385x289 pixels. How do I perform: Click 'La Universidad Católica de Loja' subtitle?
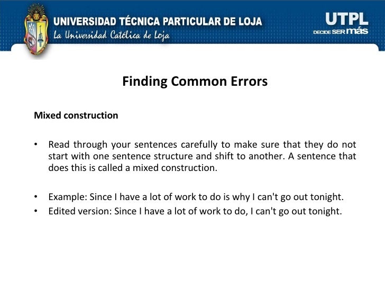coord(112,35)
